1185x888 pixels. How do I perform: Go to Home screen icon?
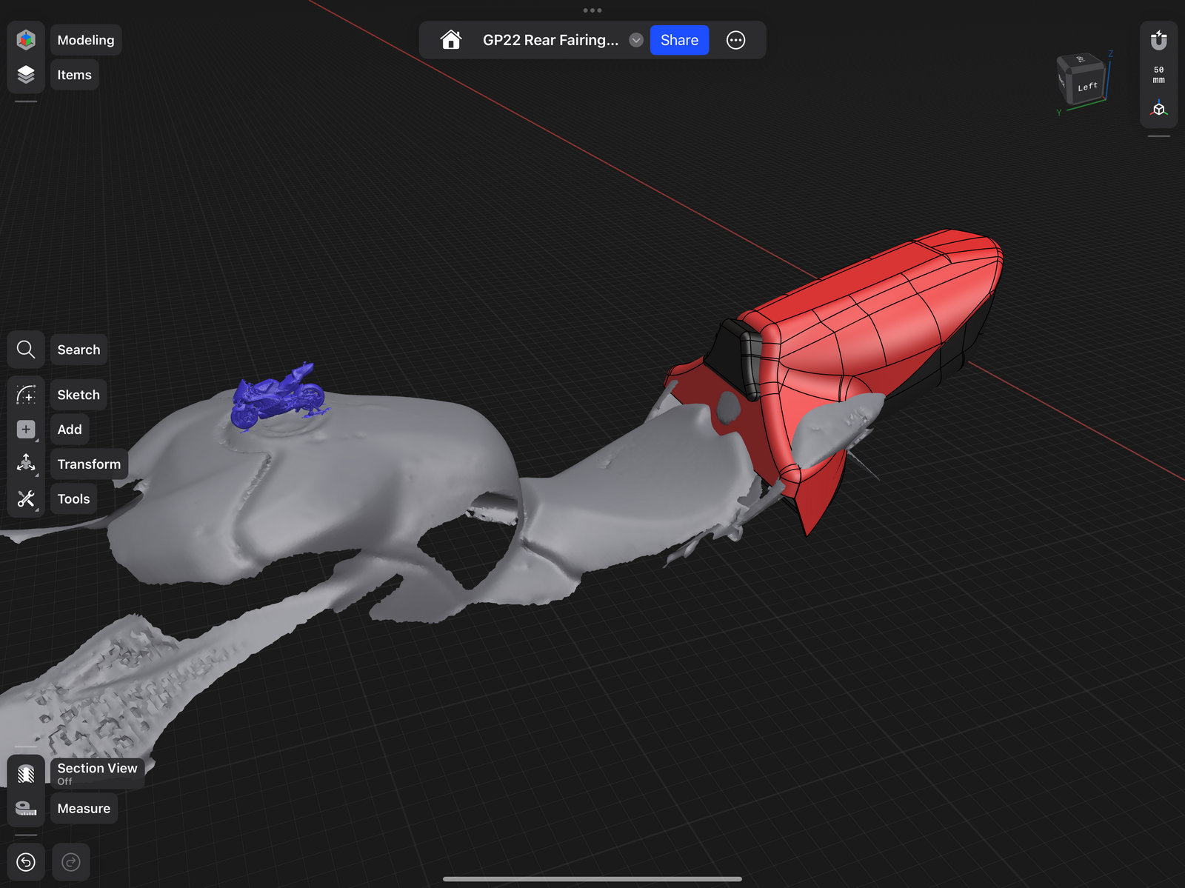[451, 40]
